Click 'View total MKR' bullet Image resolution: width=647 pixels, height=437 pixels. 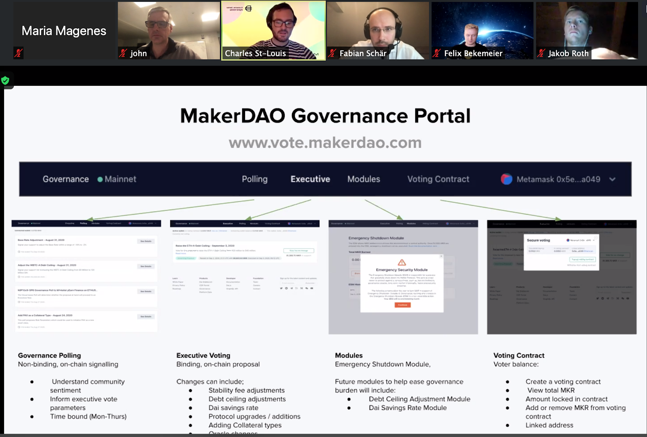click(x=551, y=390)
